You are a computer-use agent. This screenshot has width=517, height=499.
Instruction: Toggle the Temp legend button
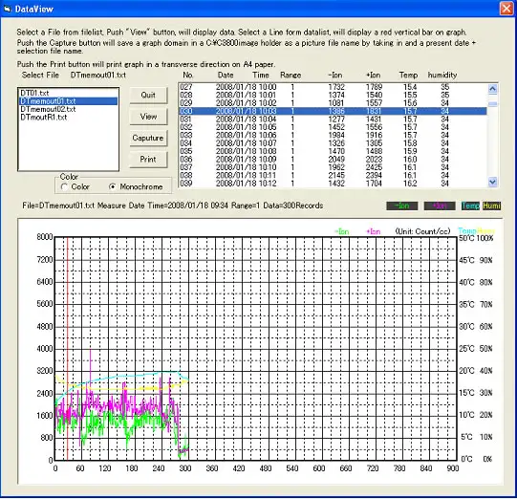(x=470, y=206)
